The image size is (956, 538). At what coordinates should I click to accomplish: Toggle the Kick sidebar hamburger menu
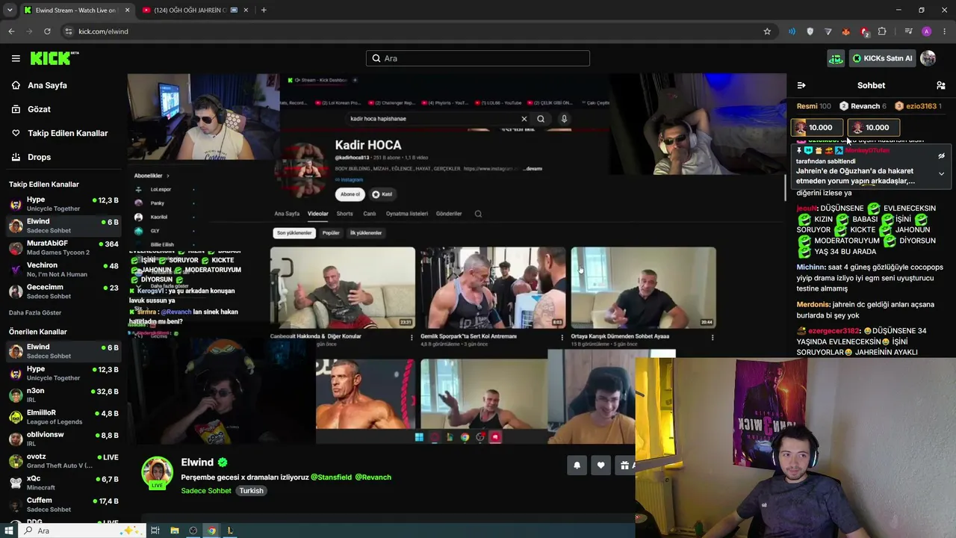click(16, 58)
